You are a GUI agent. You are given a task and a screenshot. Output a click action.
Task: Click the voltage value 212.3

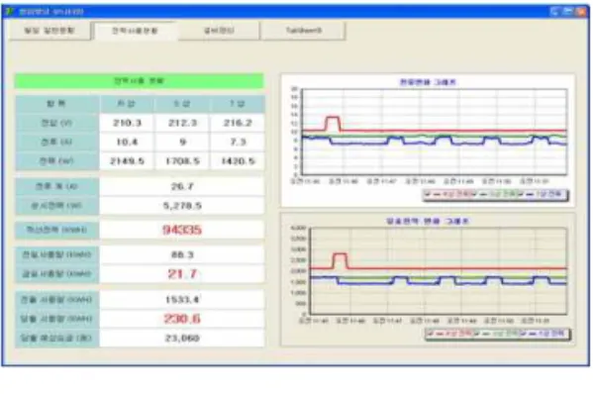click(182, 123)
